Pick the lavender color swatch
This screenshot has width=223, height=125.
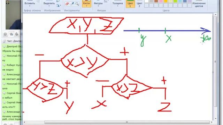[190, 1]
